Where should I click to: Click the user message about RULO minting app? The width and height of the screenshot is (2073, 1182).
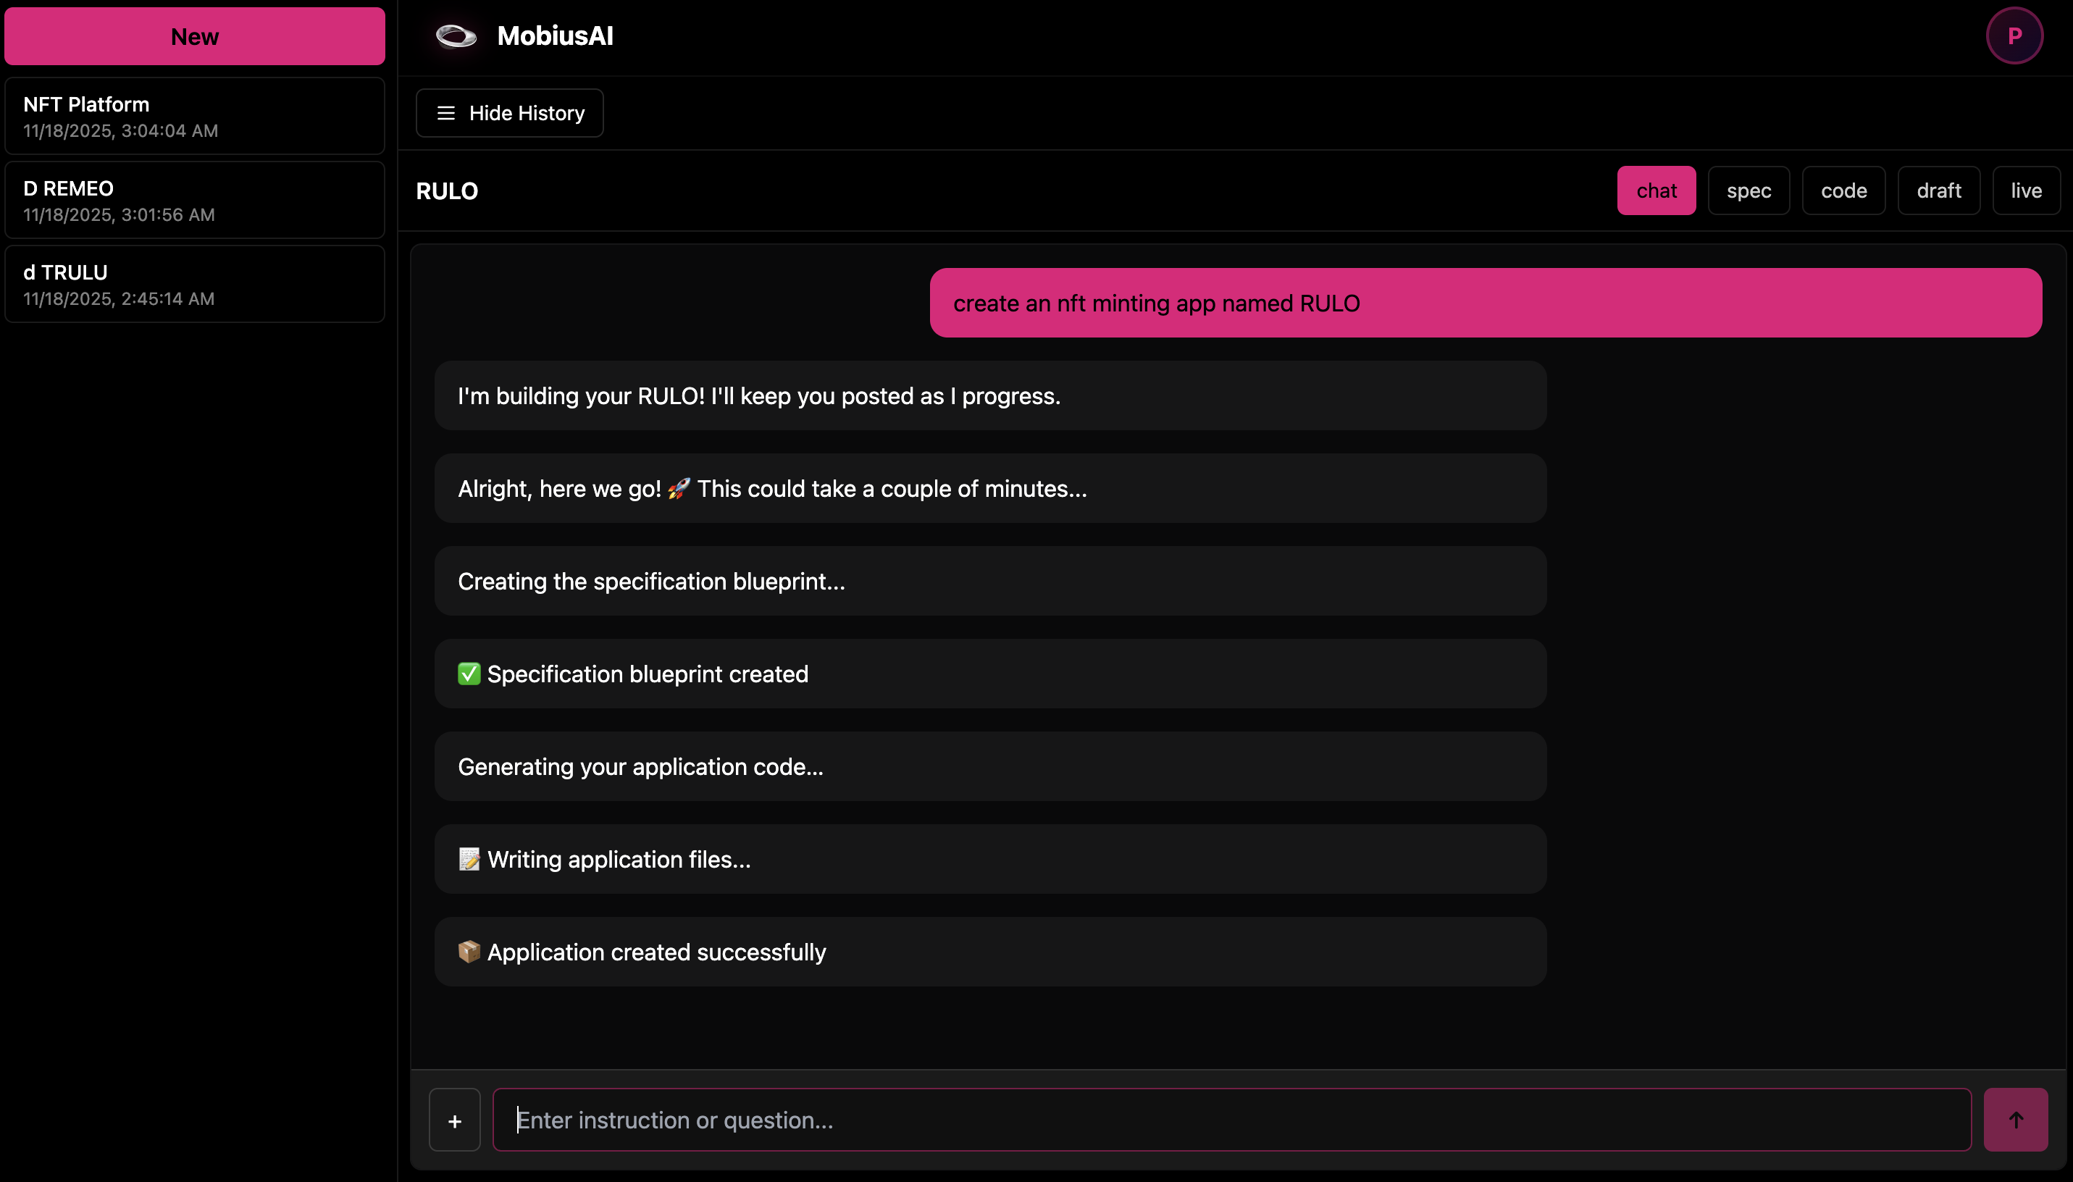point(1486,303)
